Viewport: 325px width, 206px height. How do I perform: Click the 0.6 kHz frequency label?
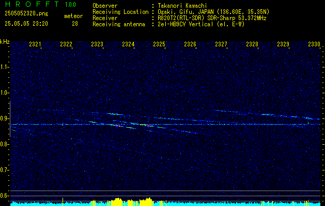5,196
